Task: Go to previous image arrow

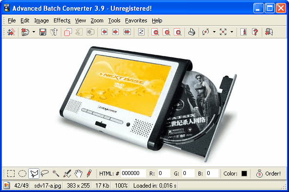Action: (x=105, y=32)
